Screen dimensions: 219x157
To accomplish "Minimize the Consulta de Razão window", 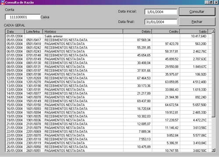I will pyautogui.click(x=207, y=2).
